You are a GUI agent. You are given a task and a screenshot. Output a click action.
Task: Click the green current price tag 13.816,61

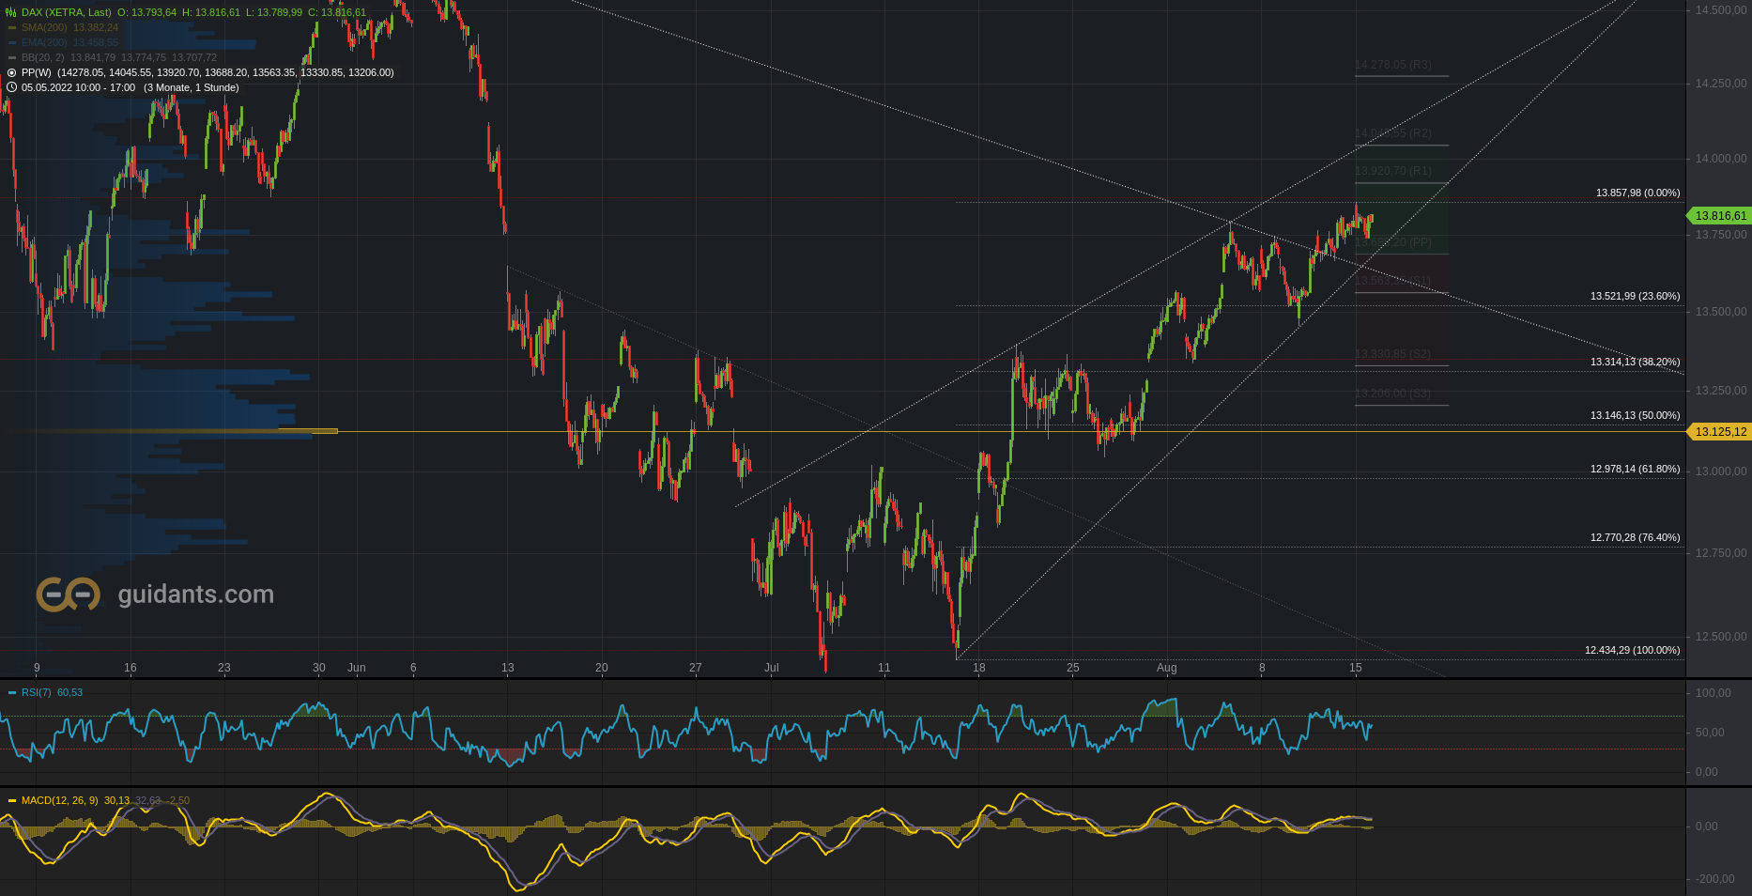[1720, 216]
